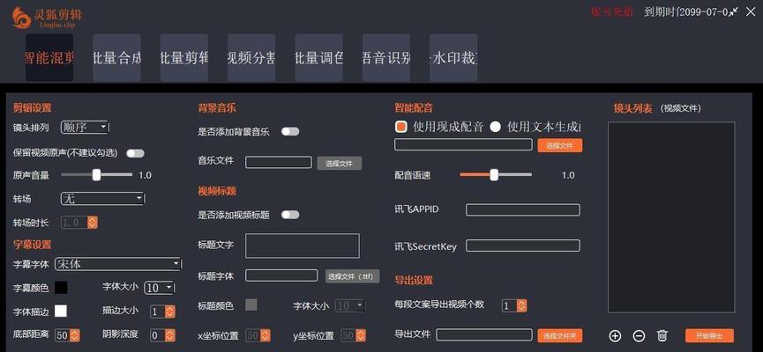Switch to 视频分割 tab
Image resolution: width=763 pixels, height=352 pixels.
click(x=251, y=58)
